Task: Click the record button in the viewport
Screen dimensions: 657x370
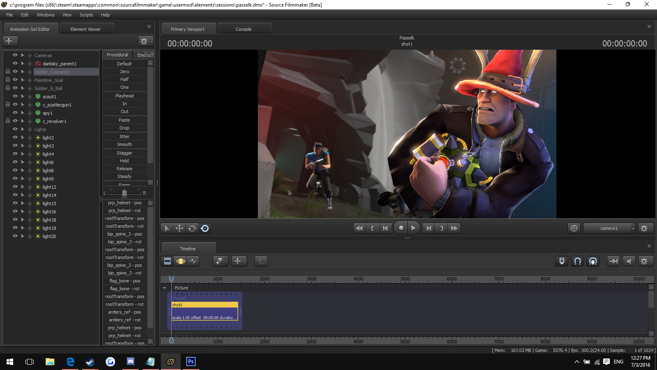Action: [401, 228]
